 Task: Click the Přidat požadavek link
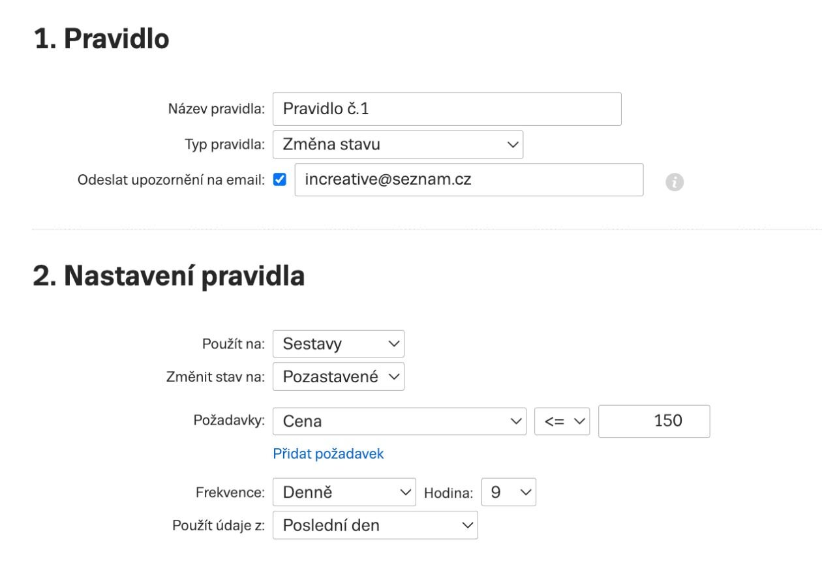[x=328, y=454]
